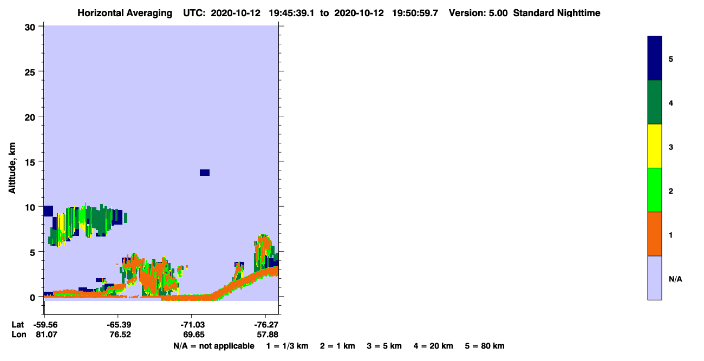Click the legend text '5 = 80 km'
Screen dimensions: 704x361
(485, 346)
